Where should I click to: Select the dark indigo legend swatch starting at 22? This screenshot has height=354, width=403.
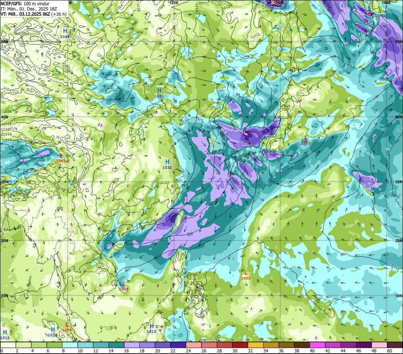pos(178,345)
